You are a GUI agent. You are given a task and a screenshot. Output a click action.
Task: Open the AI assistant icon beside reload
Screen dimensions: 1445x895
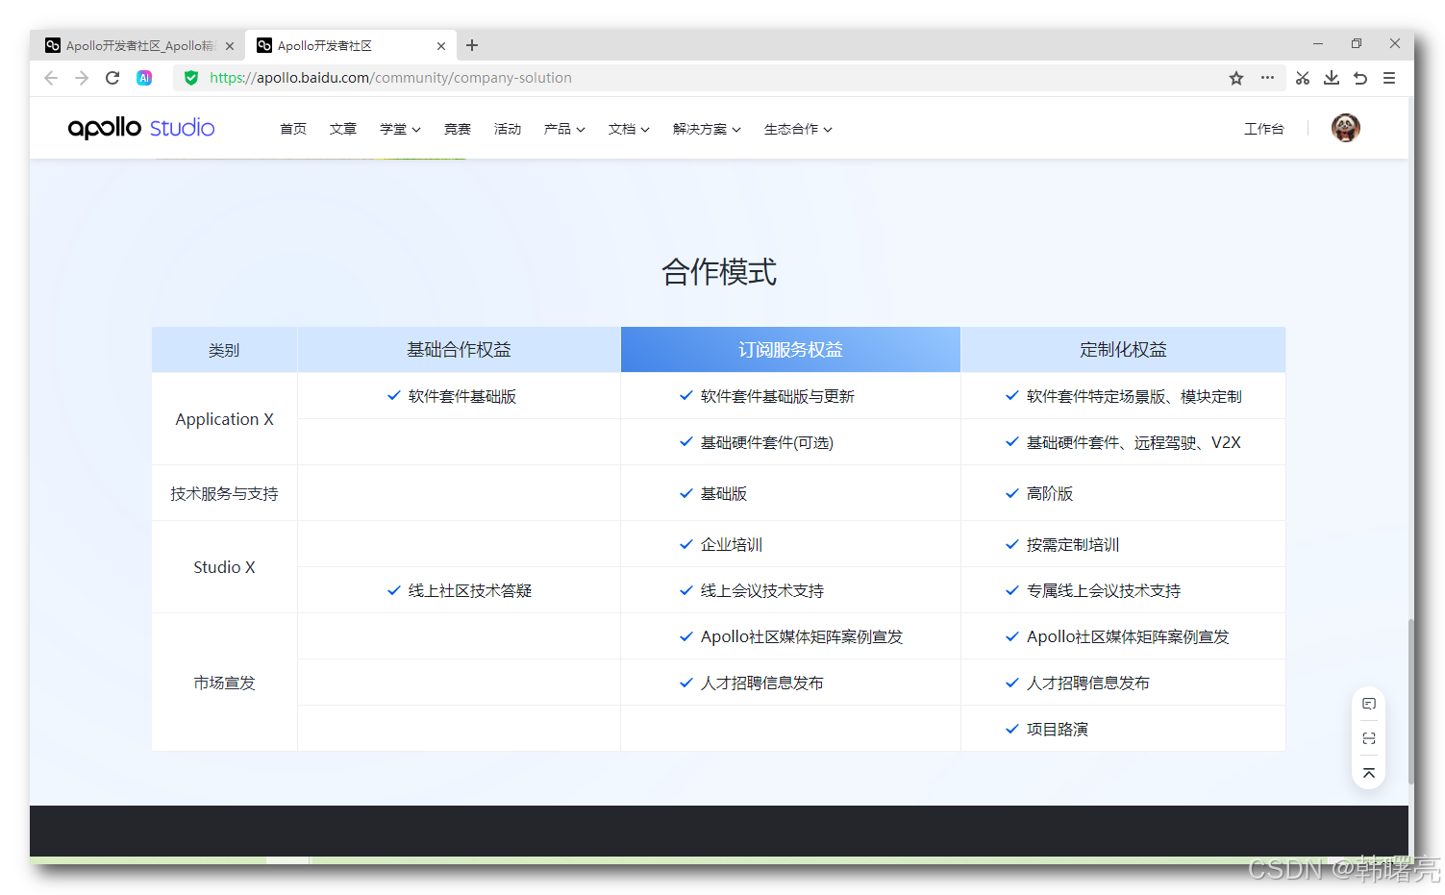tap(144, 78)
